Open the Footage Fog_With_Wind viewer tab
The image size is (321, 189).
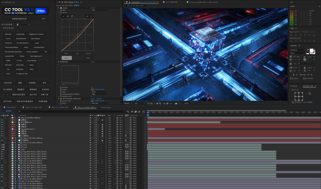coord(204,2)
